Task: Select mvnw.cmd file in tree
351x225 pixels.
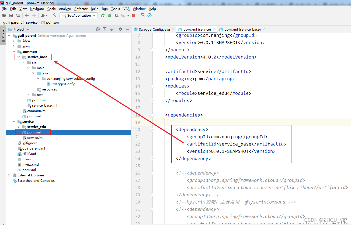Action: (30, 164)
